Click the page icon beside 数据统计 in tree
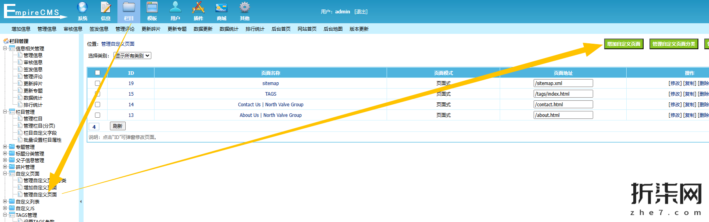The image size is (709, 222). (20, 98)
